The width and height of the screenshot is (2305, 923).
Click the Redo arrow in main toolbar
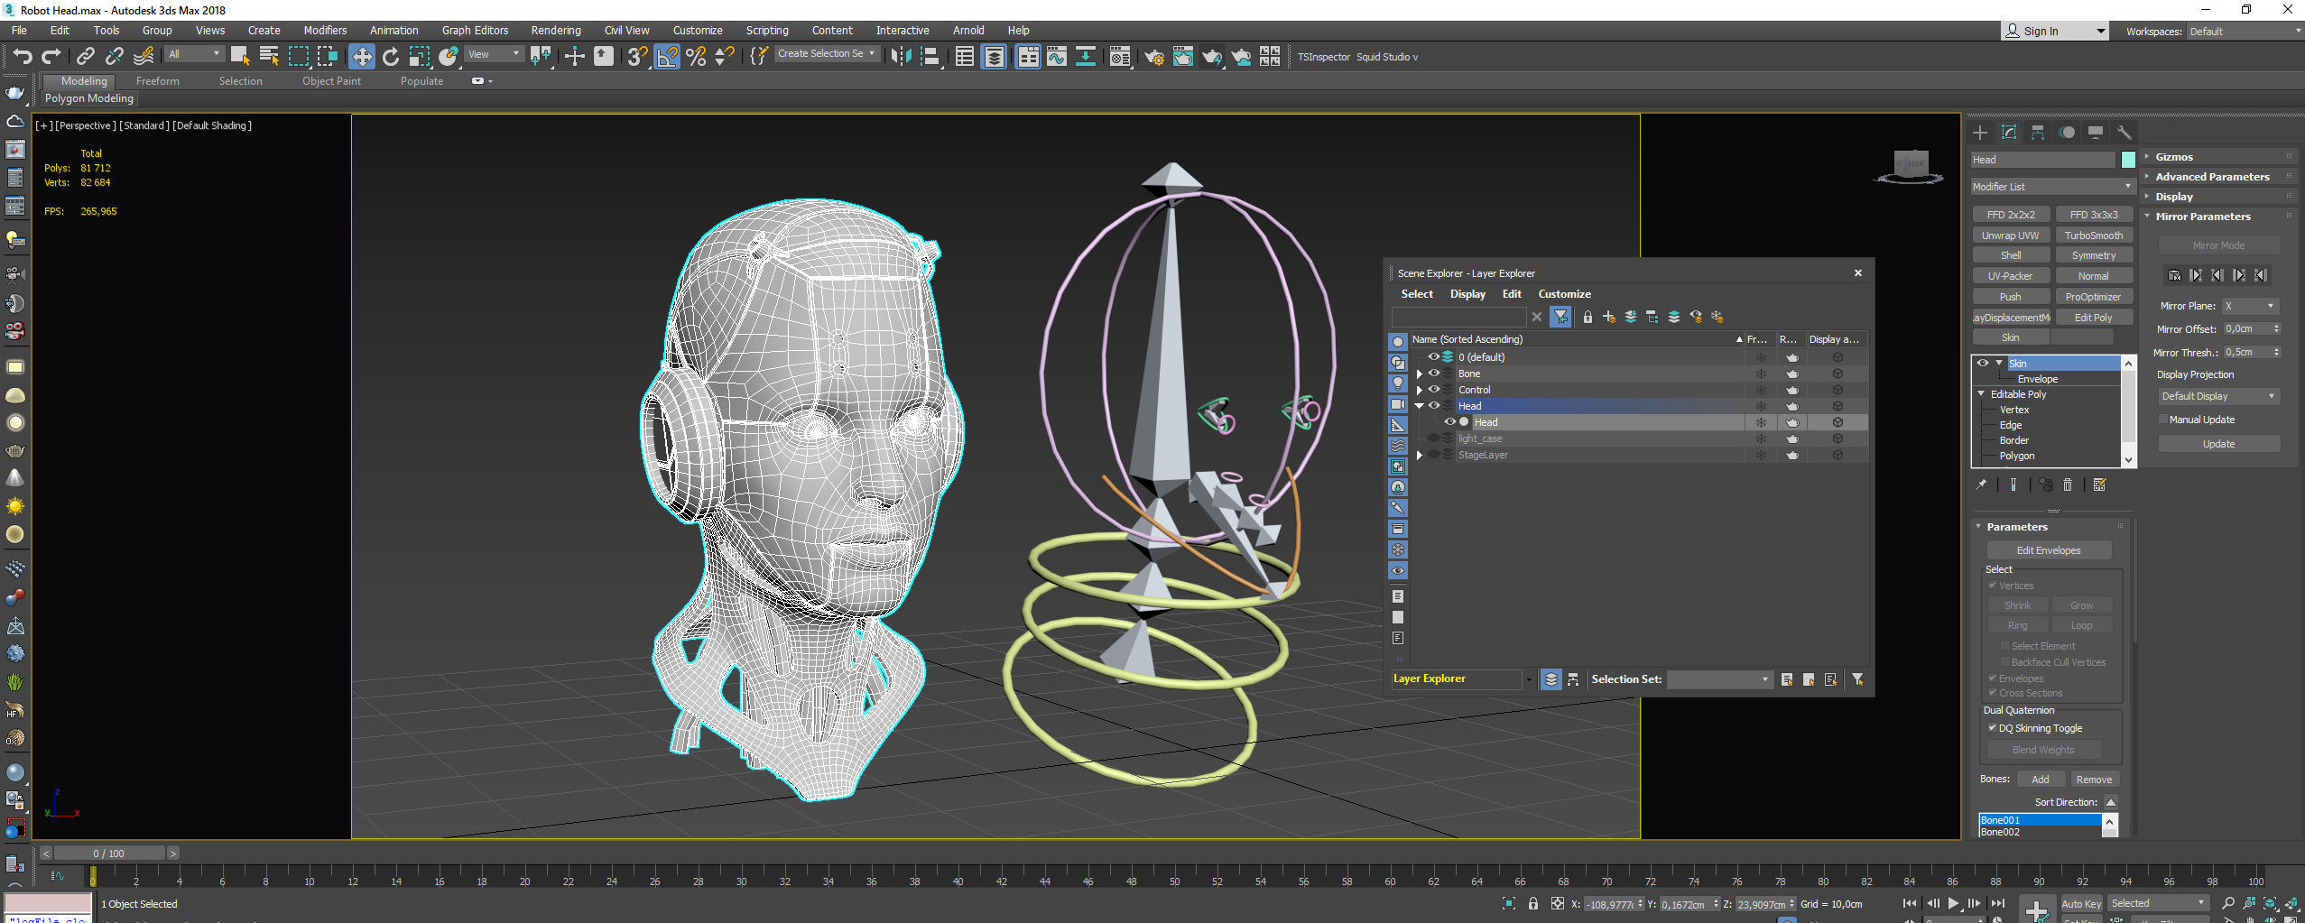pos(51,57)
